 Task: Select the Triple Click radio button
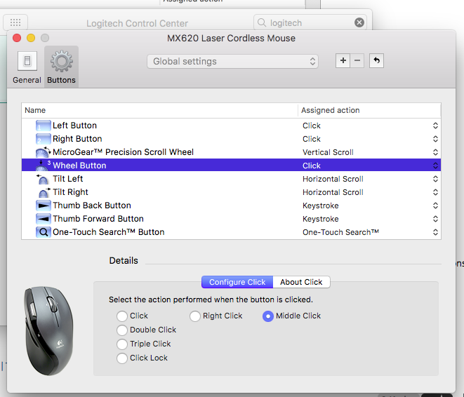click(x=122, y=344)
